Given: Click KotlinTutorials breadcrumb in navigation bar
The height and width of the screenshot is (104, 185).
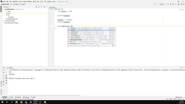Looking at the screenshot, I should pyautogui.click(x=5, y=4).
